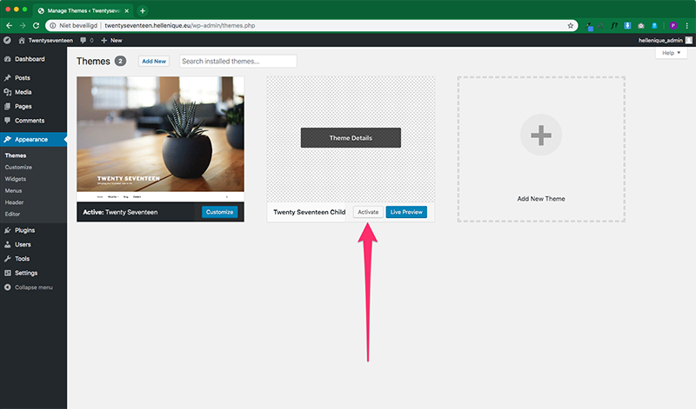Click the Tools wrench icon
The image size is (696, 409).
click(8, 259)
